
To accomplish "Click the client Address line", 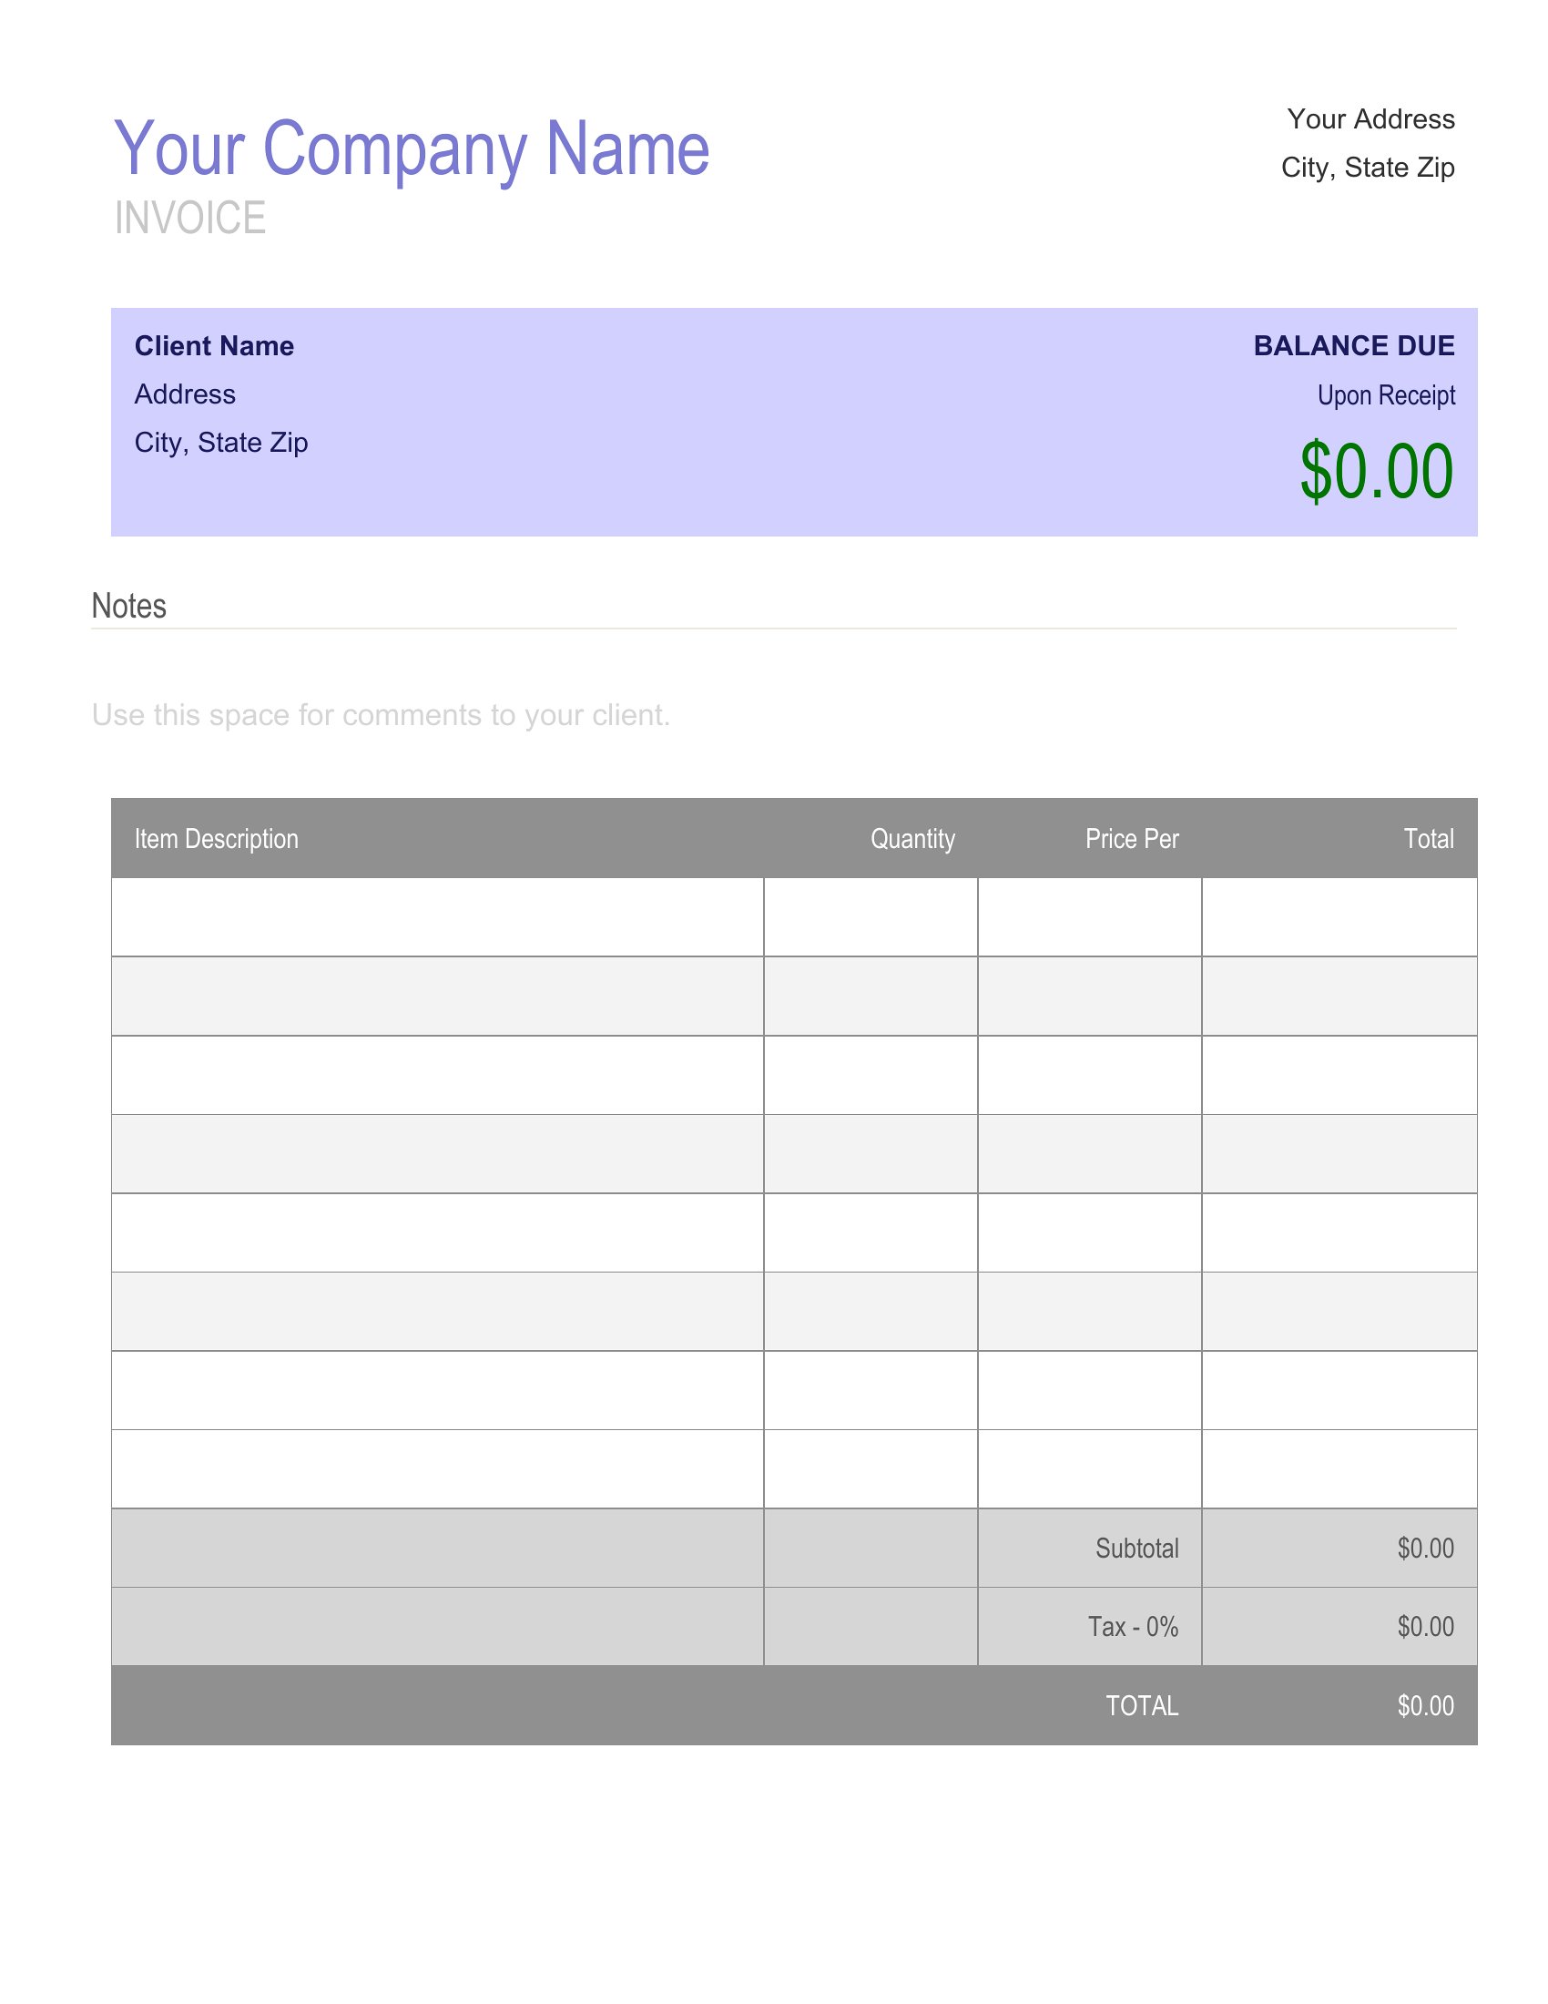I will (185, 394).
